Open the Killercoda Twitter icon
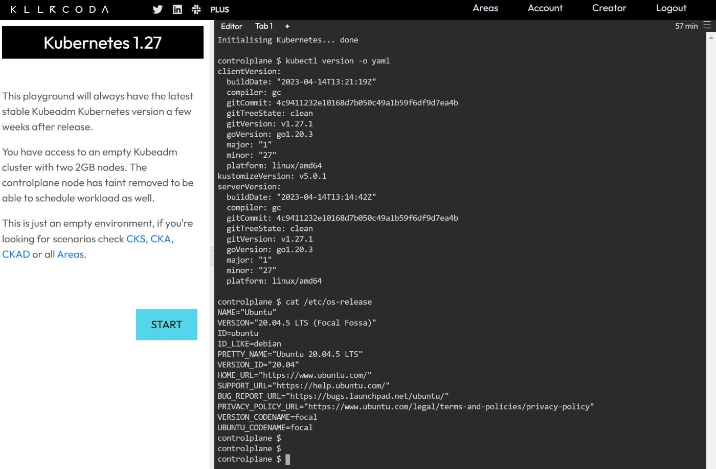716x469 pixels. 158,9
